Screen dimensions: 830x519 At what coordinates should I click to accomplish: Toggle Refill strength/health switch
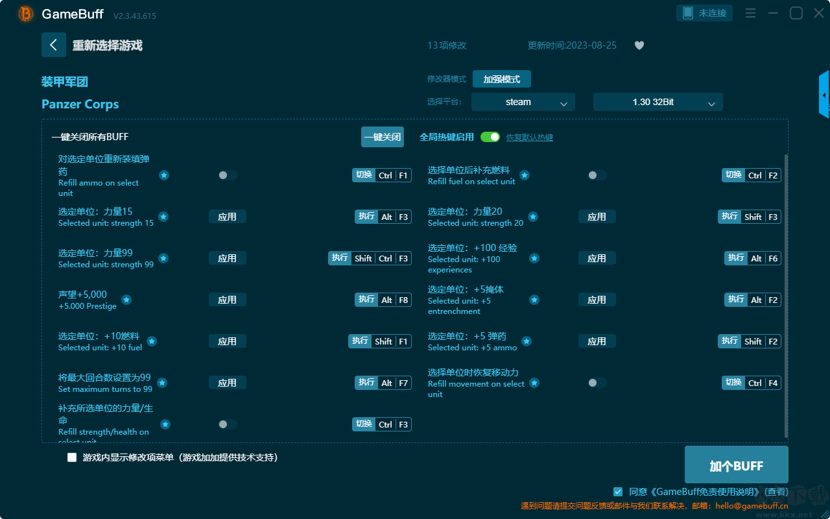coord(228,424)
